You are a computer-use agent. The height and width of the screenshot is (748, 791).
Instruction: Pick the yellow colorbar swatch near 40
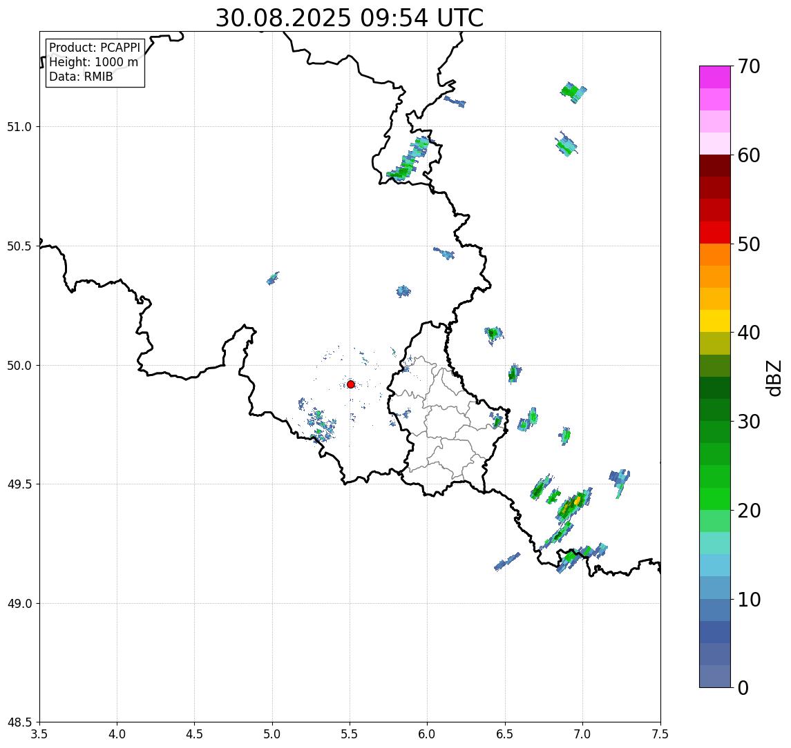coord(715,321)
